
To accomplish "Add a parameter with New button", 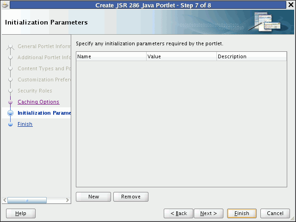I will tap(93, 197).
